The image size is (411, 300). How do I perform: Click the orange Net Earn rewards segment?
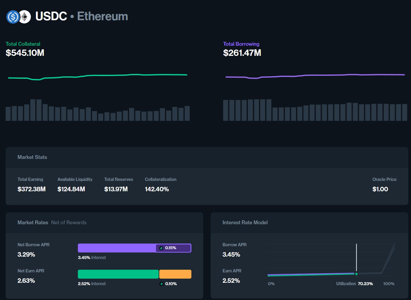[x=175, y=274]
